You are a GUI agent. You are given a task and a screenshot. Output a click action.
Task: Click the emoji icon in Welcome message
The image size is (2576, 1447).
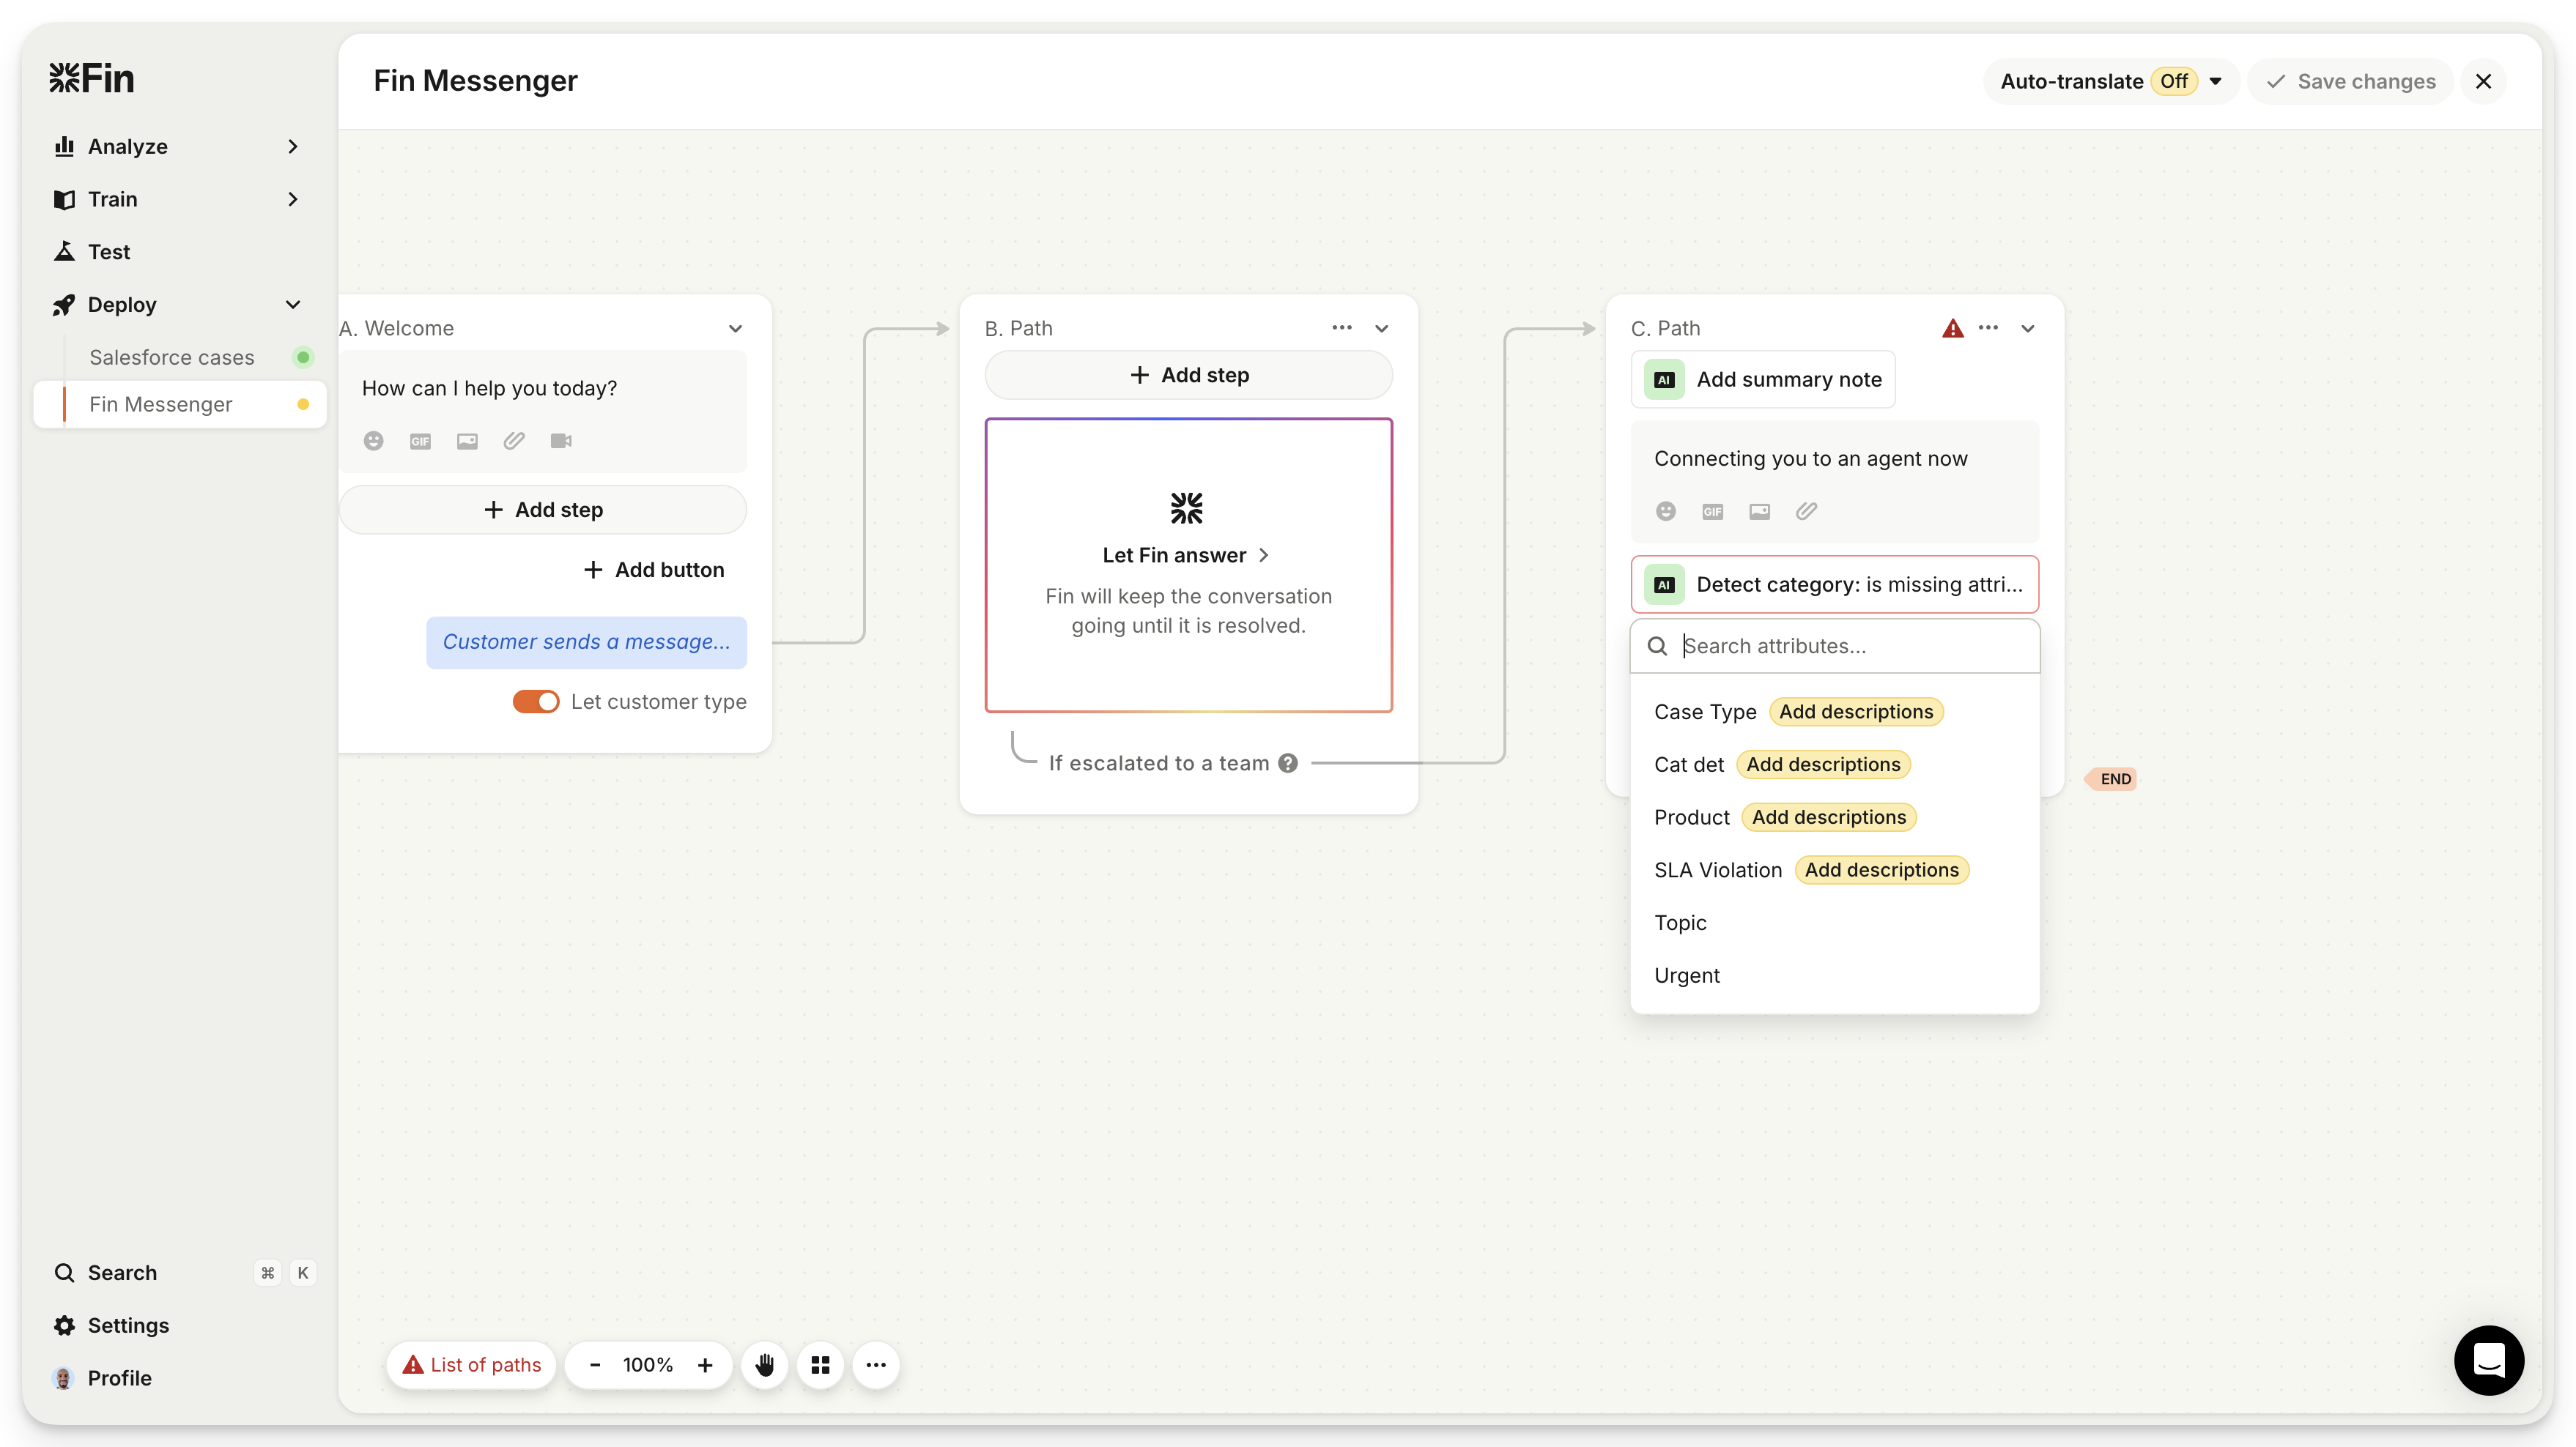coord(373,441)
